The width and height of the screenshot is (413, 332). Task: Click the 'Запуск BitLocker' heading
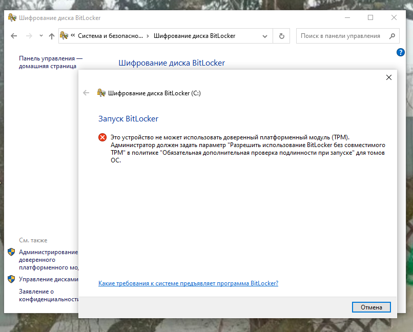pos(128,119)
